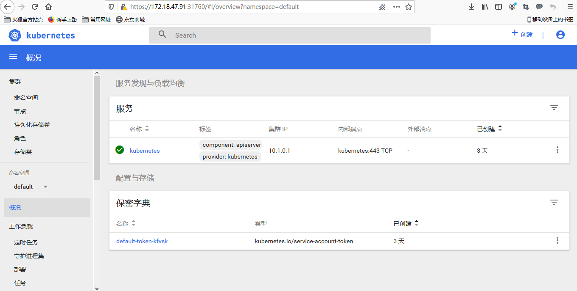Open 移动设备上的书签 mobile bookmarks
Screen dimensions: 577x291
(550, 19)
